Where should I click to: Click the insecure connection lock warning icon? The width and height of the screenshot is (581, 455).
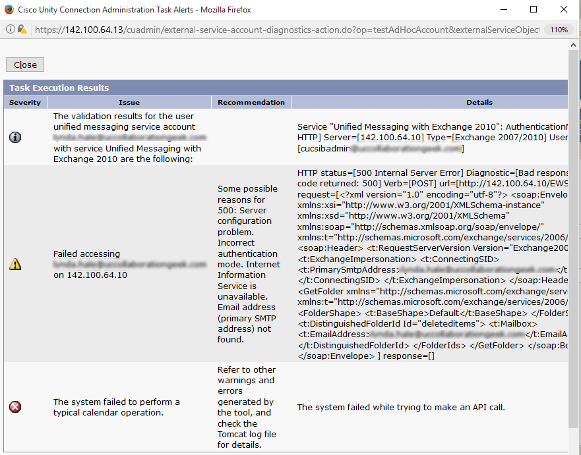[x=22, y=29]
